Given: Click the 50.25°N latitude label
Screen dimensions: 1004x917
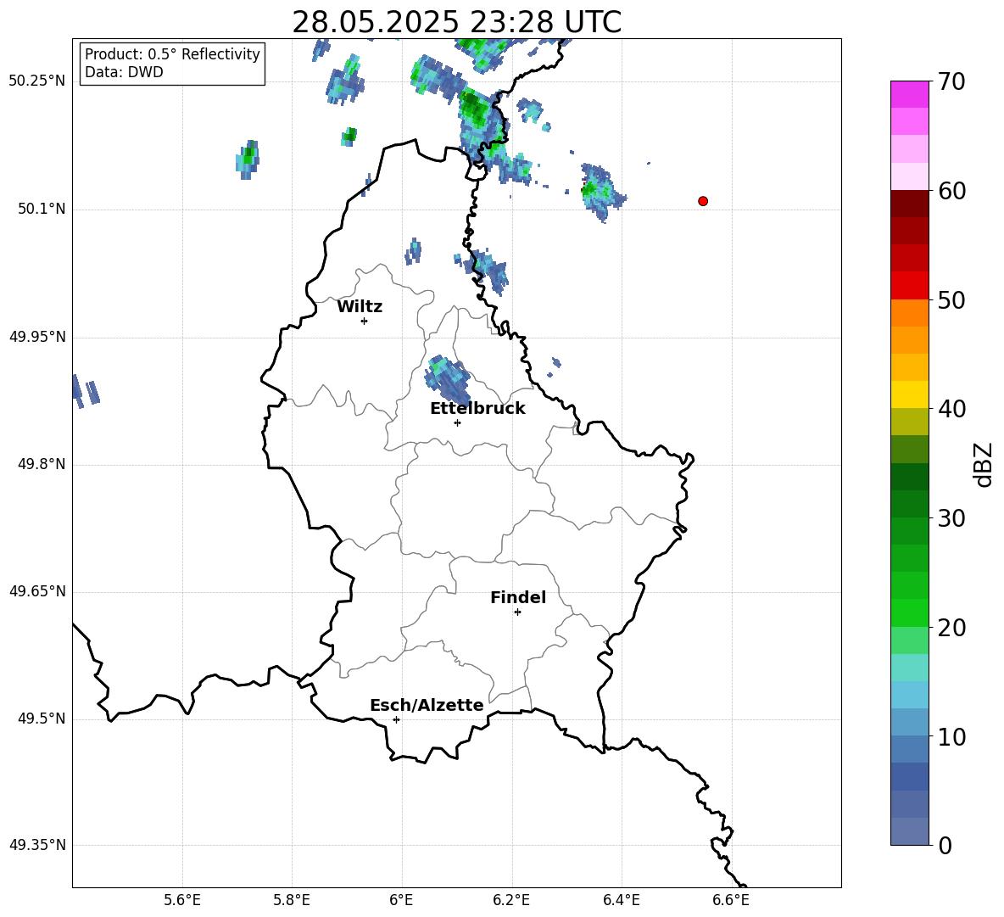Looking at the screenshot, I should point(37,81).
